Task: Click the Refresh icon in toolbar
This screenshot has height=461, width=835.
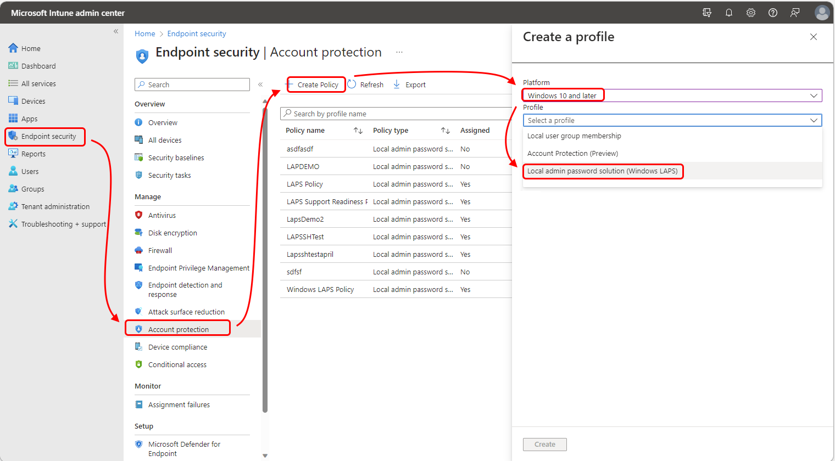Action: point(352,85)
